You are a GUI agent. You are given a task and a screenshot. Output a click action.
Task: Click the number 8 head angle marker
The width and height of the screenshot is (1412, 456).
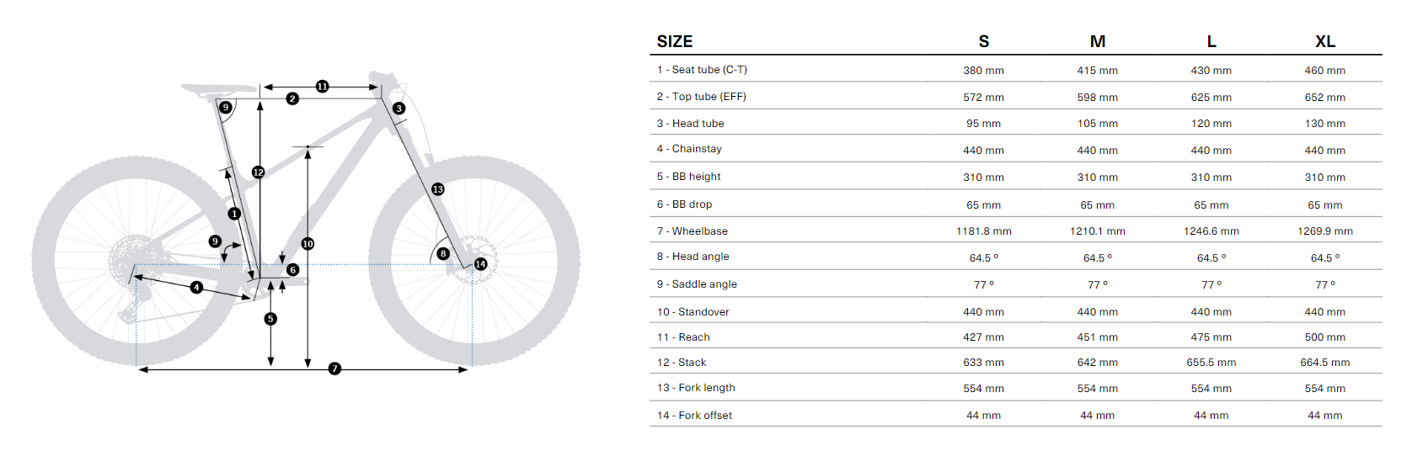(443, 253)
